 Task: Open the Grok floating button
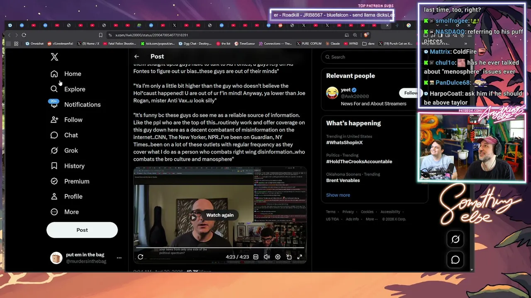[x=455, y=239]
